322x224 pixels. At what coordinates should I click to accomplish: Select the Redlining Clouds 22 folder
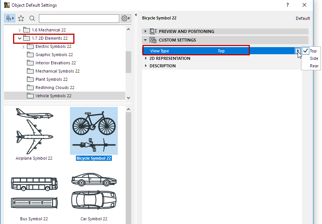click(x=55, y=88)
